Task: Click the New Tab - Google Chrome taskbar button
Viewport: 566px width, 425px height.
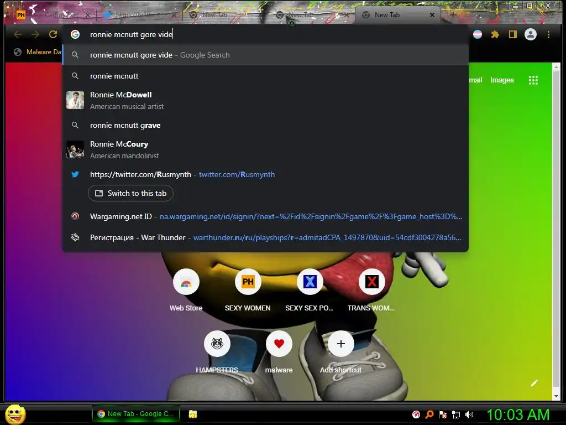Action: 135,414
